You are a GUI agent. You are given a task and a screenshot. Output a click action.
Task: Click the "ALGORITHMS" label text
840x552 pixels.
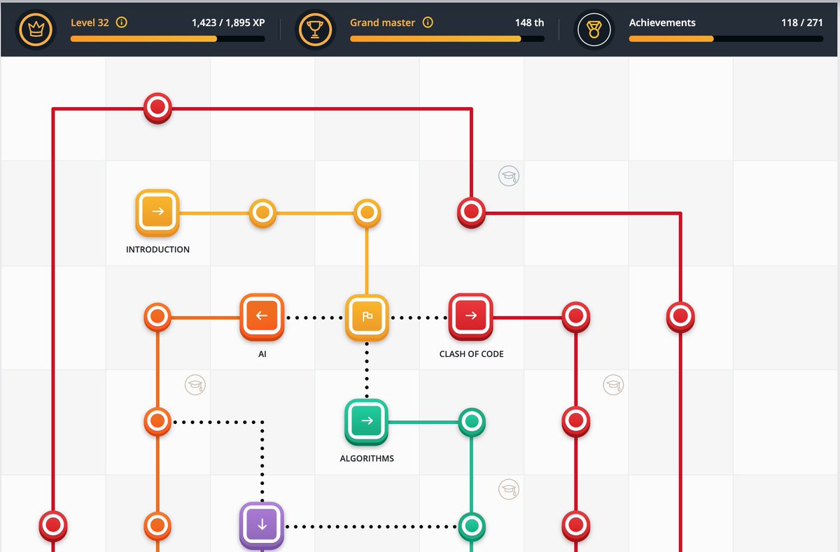point(367,459)
